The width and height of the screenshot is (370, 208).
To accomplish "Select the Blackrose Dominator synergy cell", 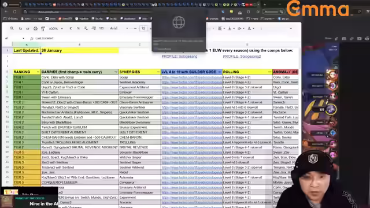I will click(140, 122).
